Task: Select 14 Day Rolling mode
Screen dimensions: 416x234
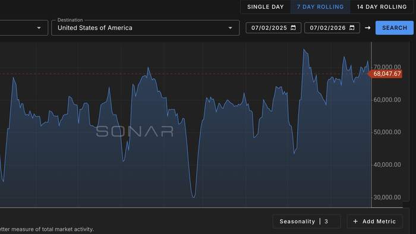Action: 382,7
